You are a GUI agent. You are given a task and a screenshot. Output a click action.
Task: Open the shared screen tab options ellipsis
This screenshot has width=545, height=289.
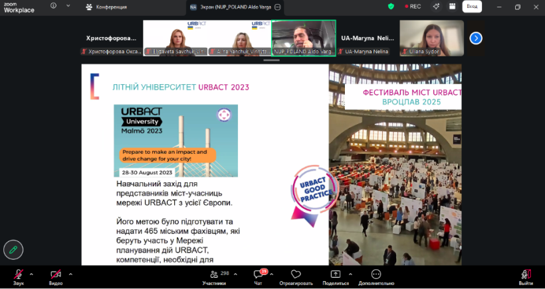click(278, 7)
